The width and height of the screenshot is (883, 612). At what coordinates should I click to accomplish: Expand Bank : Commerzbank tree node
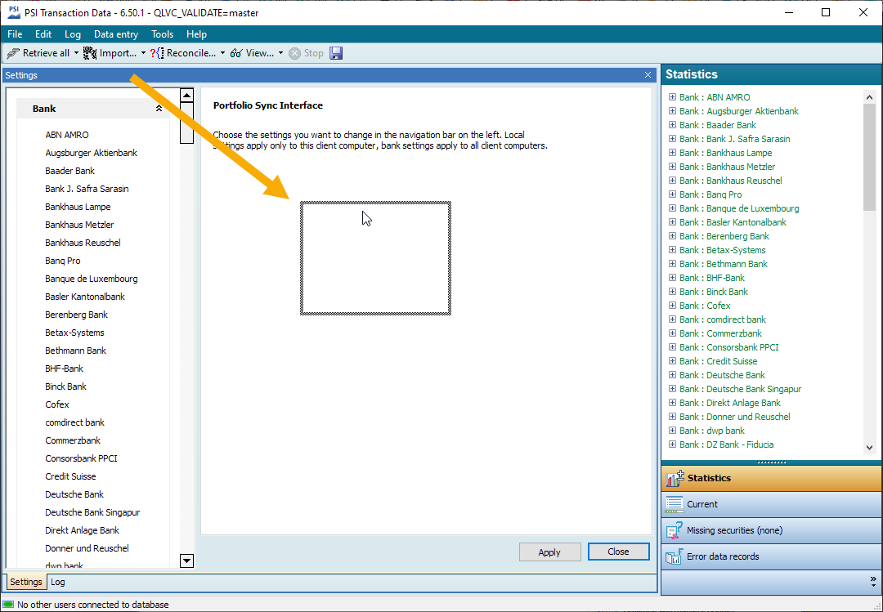(672, 333)
